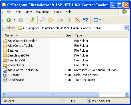The height and width of the screenshot is (105, 131).
Task: Click the green Back arrow button
Action: (9, 20)
